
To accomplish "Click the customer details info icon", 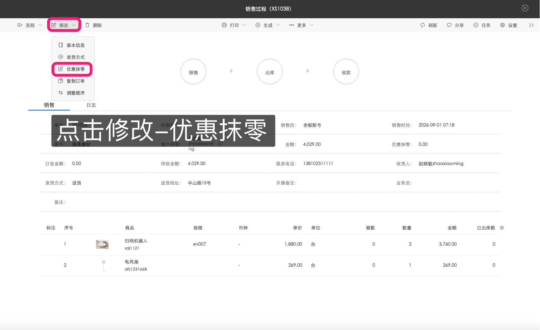I will [x=220, y=144].
